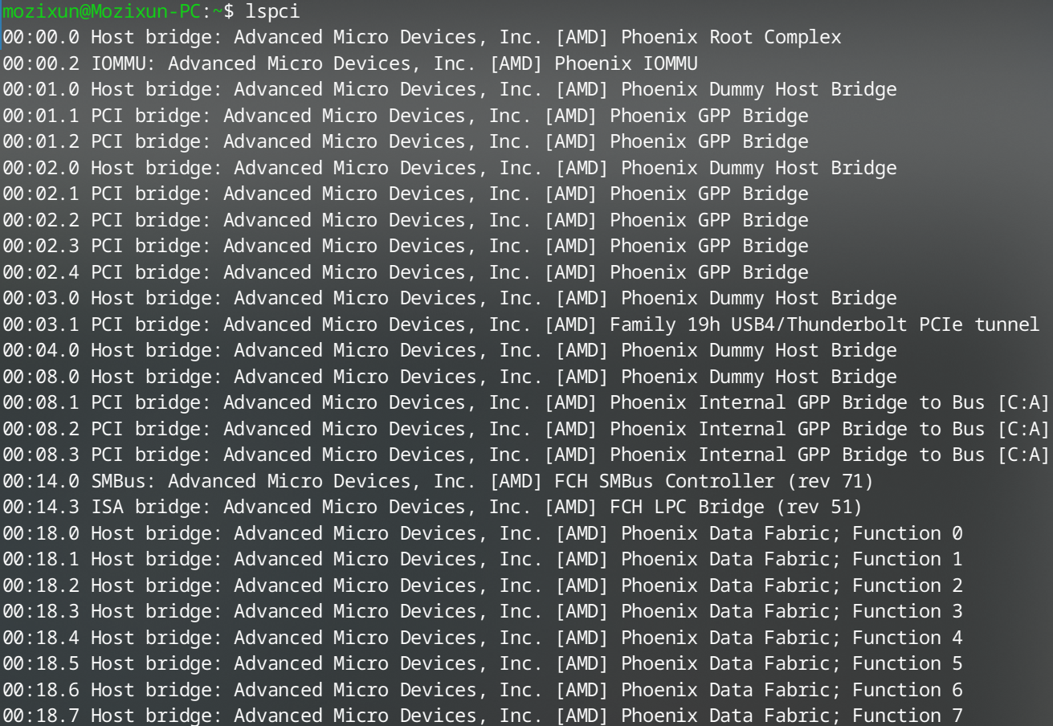
Task: Select the 00:04.0 Host bridge line
Action: [x=450, y=351]
